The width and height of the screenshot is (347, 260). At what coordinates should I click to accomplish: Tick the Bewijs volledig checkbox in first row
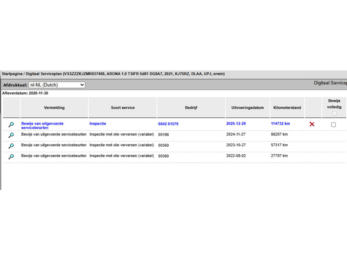click(334, 125)
